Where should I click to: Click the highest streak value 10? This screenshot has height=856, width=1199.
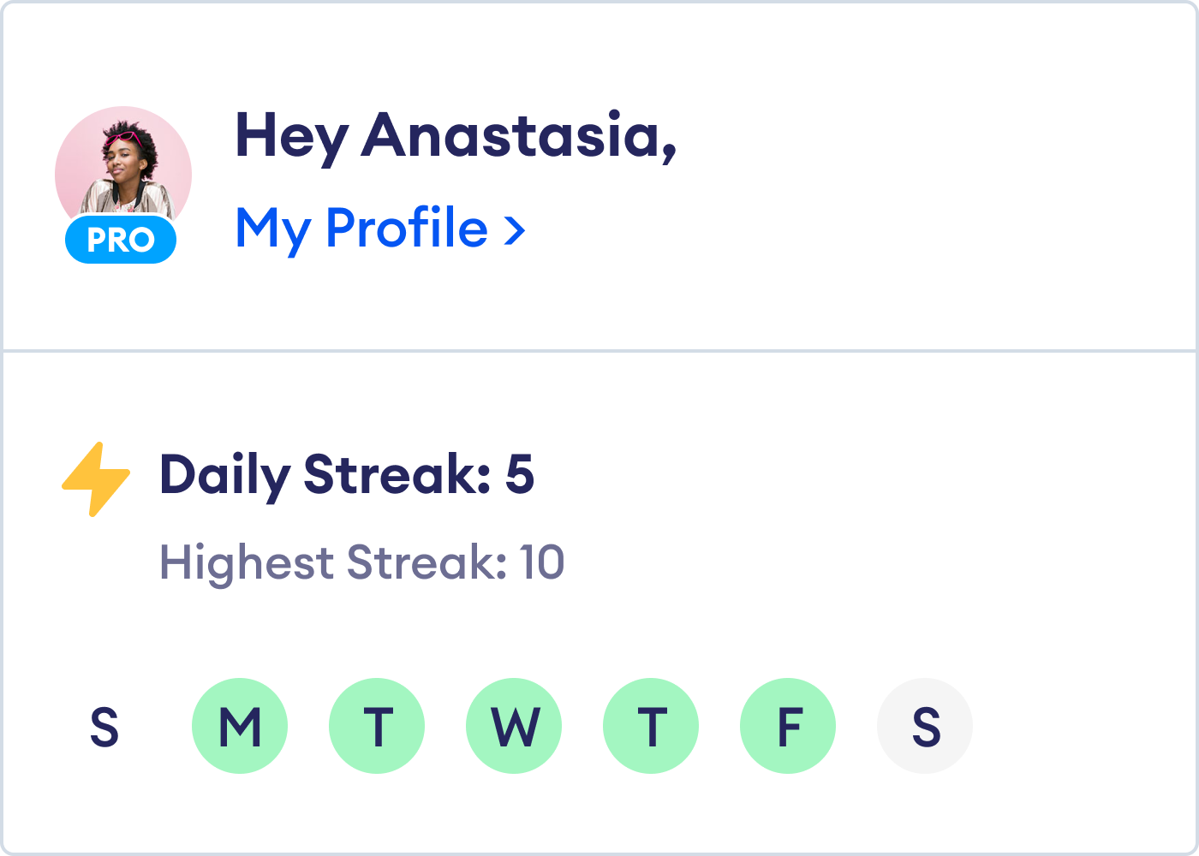(x=542, y=563)
